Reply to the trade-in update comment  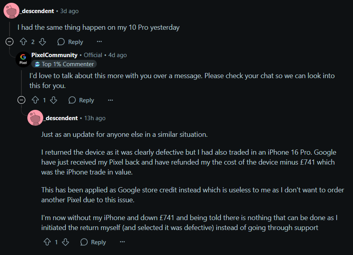coord(93,242)
